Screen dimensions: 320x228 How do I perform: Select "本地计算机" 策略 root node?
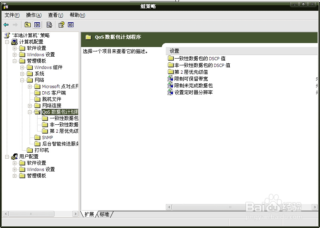pos(31,35)
